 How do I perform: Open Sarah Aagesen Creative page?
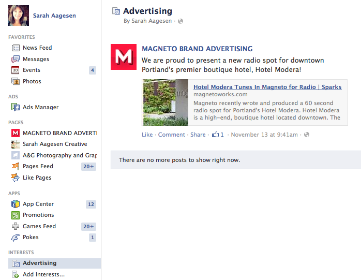pyautogui.click(x=55, y=144)
